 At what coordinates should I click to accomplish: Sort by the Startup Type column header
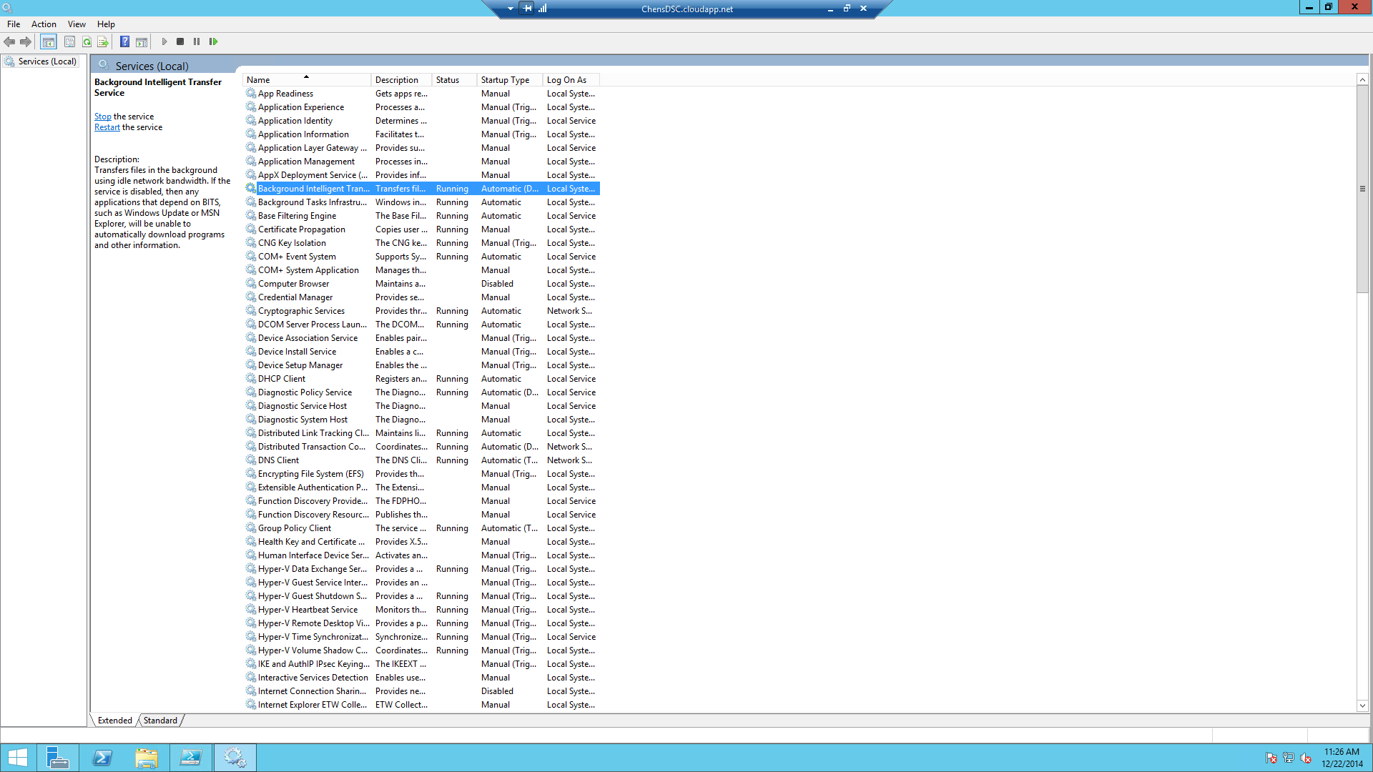509,80
